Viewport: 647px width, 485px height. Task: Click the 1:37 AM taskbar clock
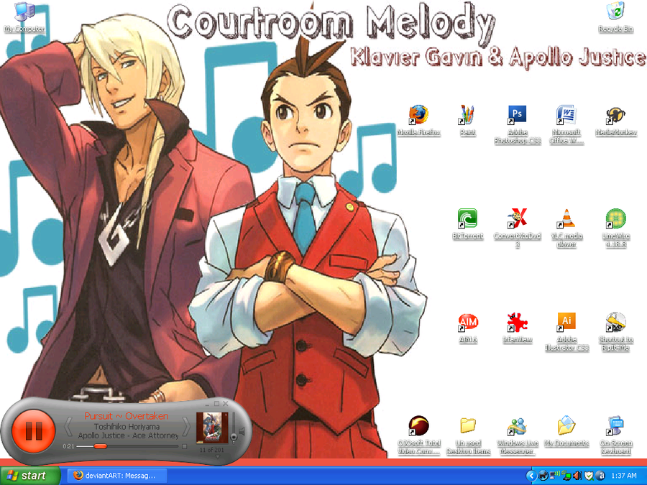[623, 476]
